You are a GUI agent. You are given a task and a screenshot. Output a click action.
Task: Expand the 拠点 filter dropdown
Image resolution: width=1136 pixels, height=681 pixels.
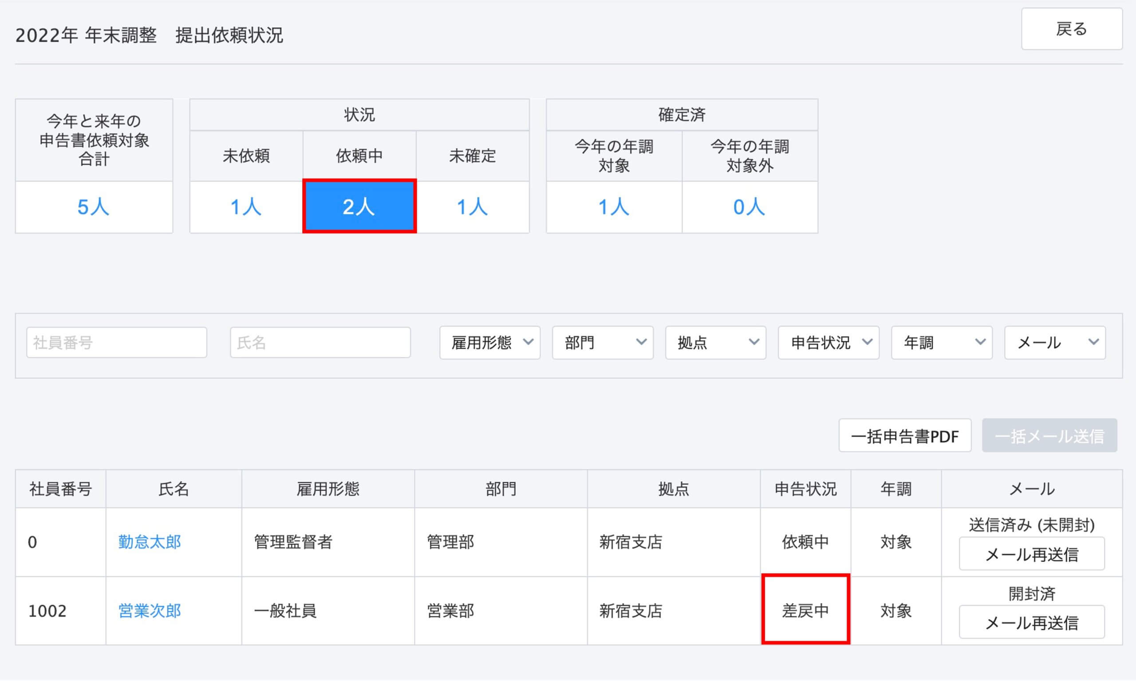click(715, 342)
